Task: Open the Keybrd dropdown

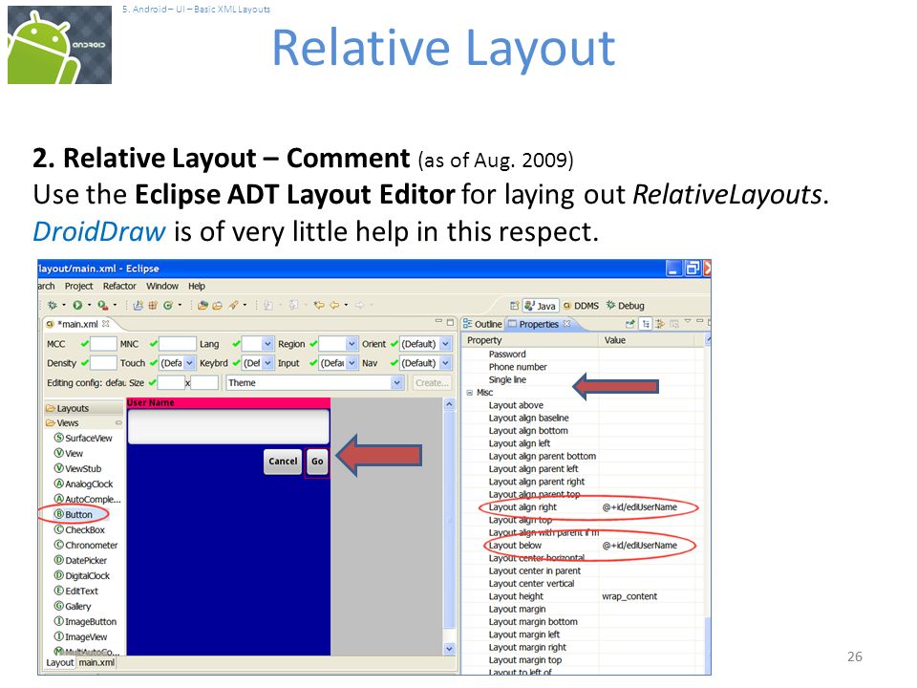Action: tap(267, 363)
